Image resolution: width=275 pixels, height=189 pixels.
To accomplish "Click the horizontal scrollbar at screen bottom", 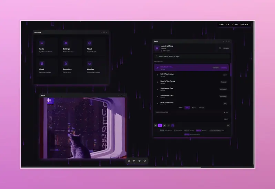I will (111, 167).
